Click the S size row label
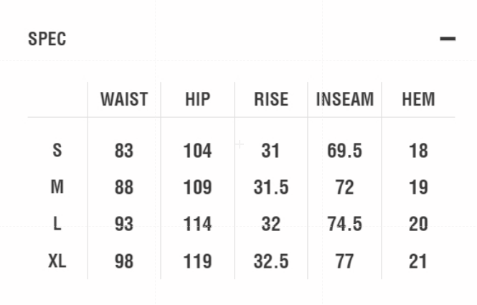Screen dimensions: 477x305 57,151
